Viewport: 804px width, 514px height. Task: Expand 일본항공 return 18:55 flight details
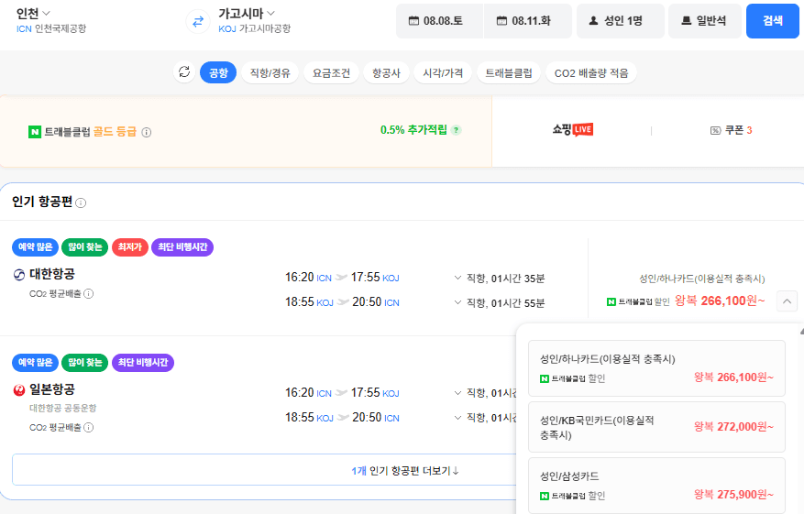pyautogui.click(x=457, y=418)
